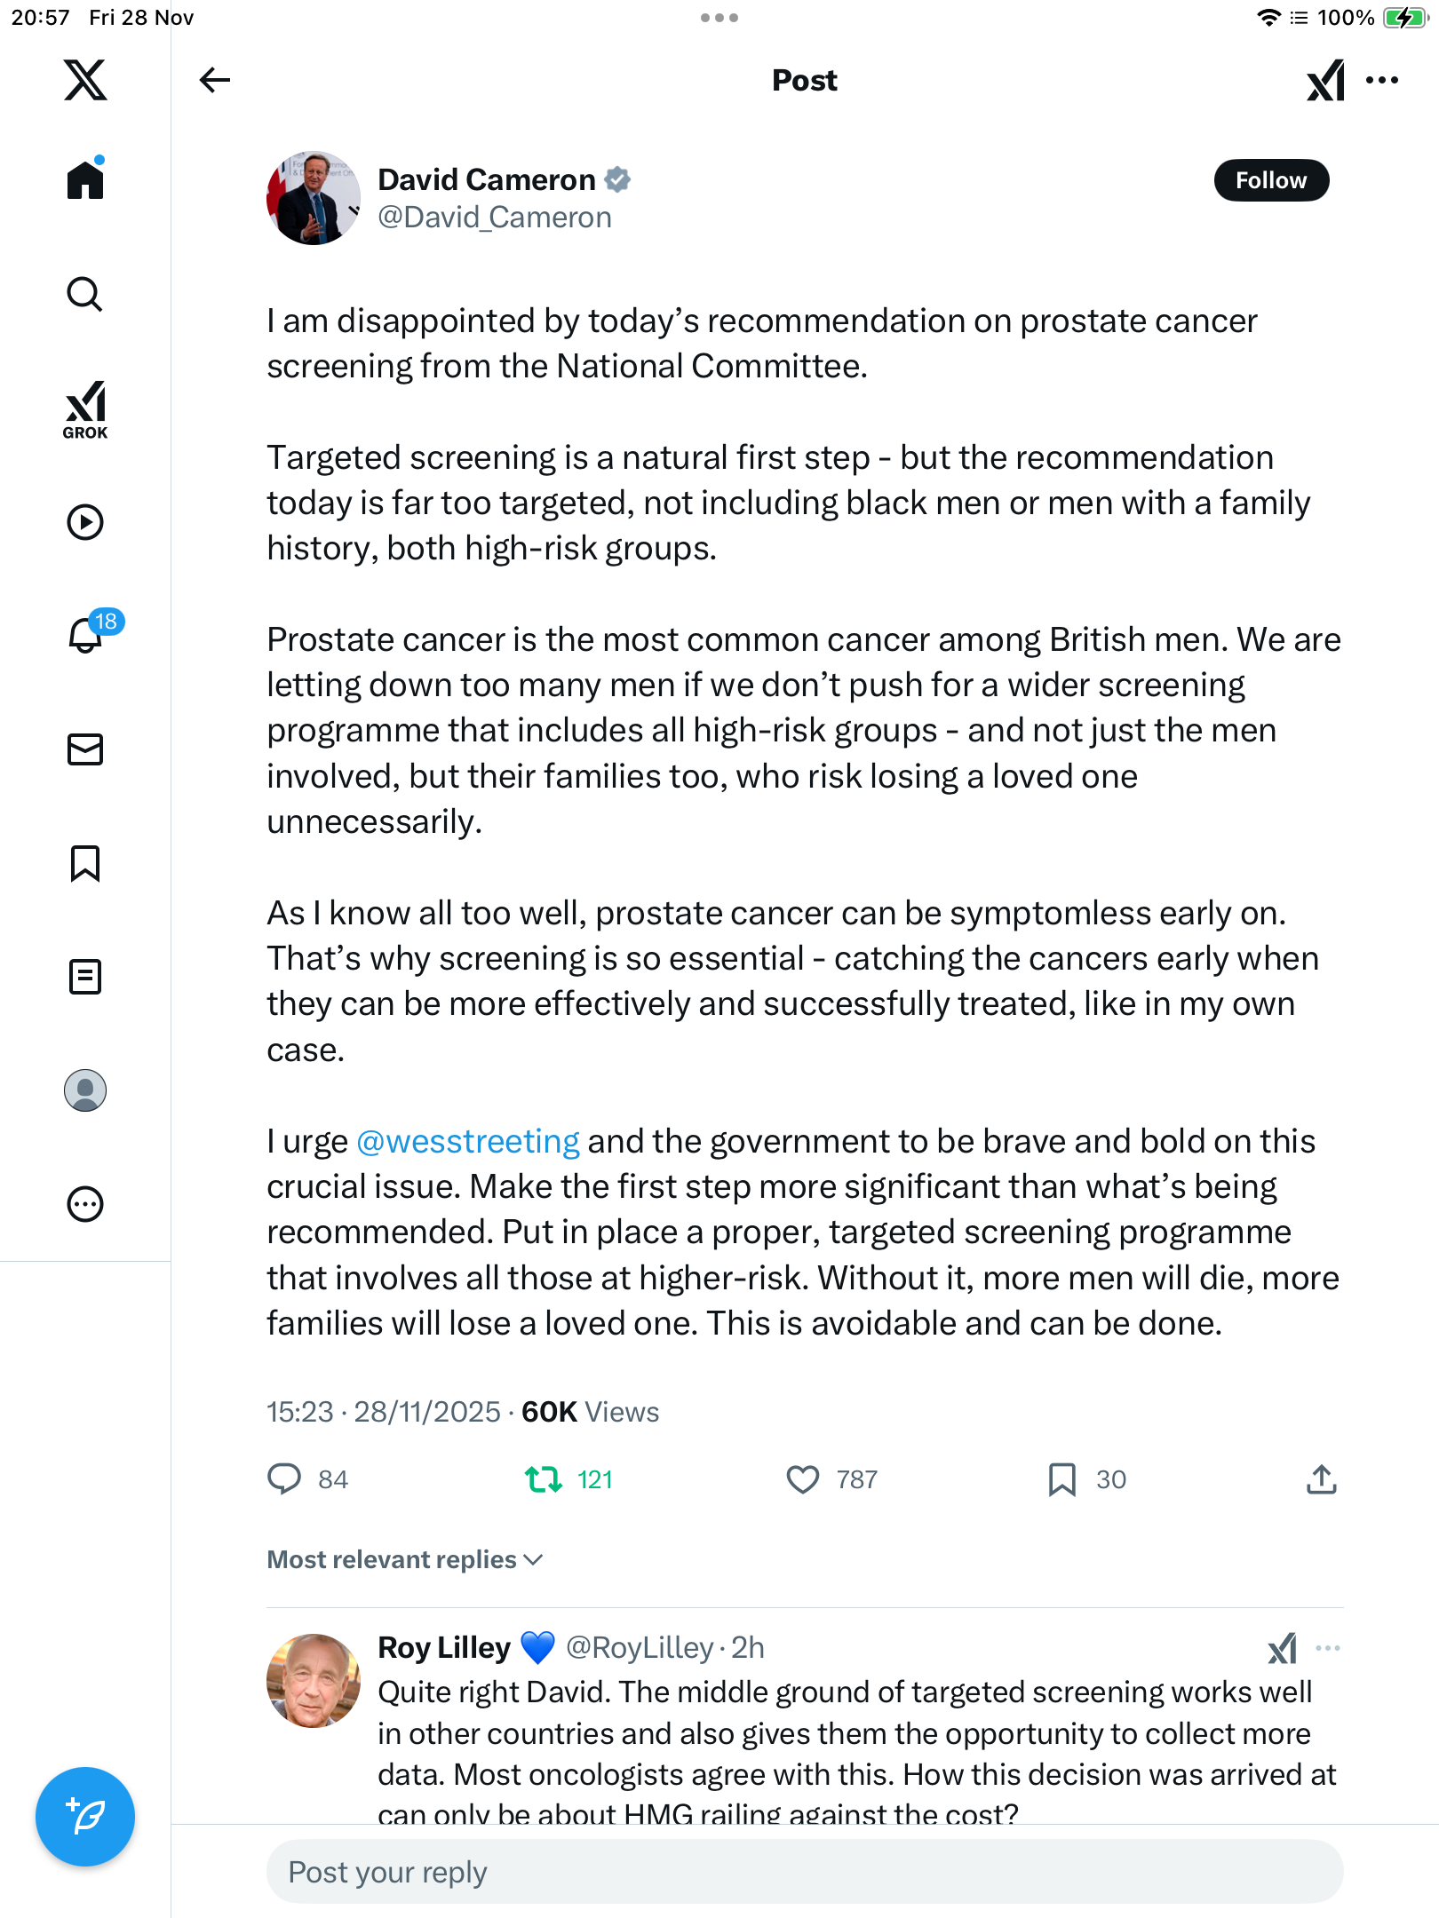
Task: Open notifications bell with 18 badge
Action: 86,635
